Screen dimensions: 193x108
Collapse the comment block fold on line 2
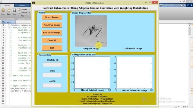coord(9,28)
